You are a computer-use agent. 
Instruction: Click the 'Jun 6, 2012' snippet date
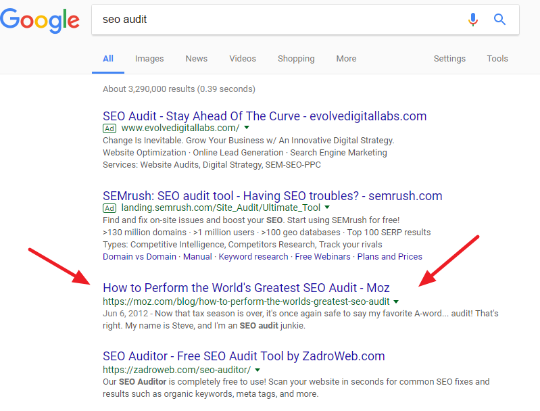(x=125, y=314)
